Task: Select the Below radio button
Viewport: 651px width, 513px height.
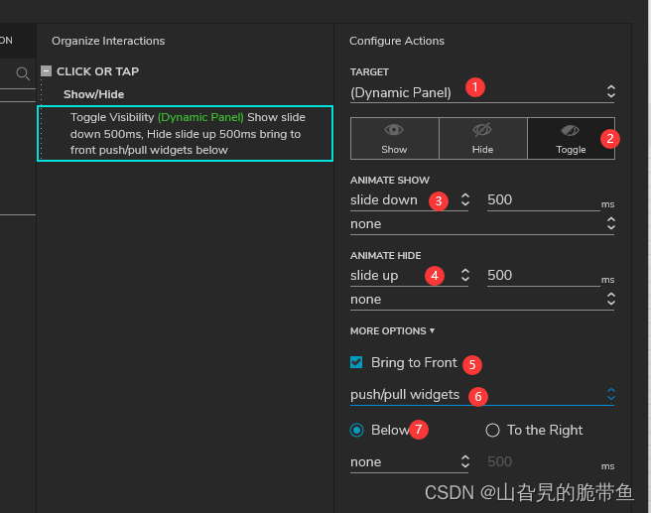Action: [357, 430]
